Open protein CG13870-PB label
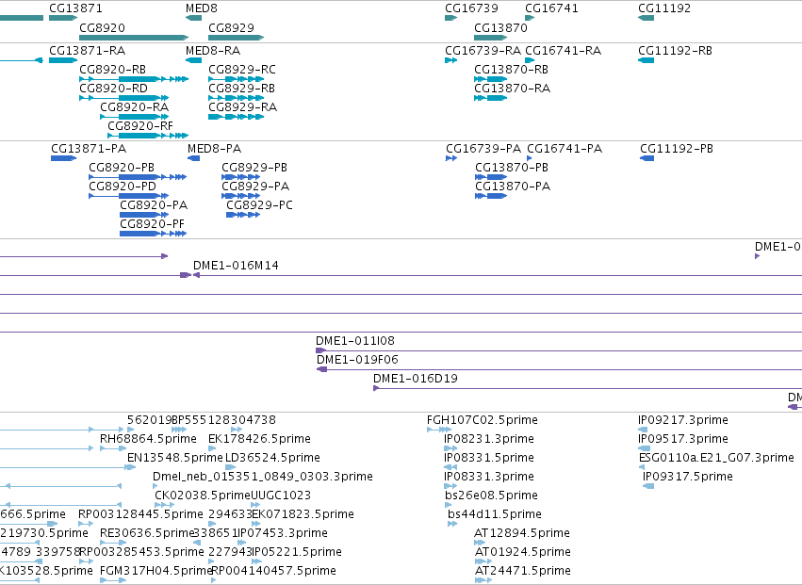Screen dimensions: 802x585 tap(512, 168)
